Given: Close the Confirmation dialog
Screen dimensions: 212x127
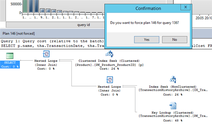Looking at the screenshot, I should pyautogui.click(x=185, y=7).
